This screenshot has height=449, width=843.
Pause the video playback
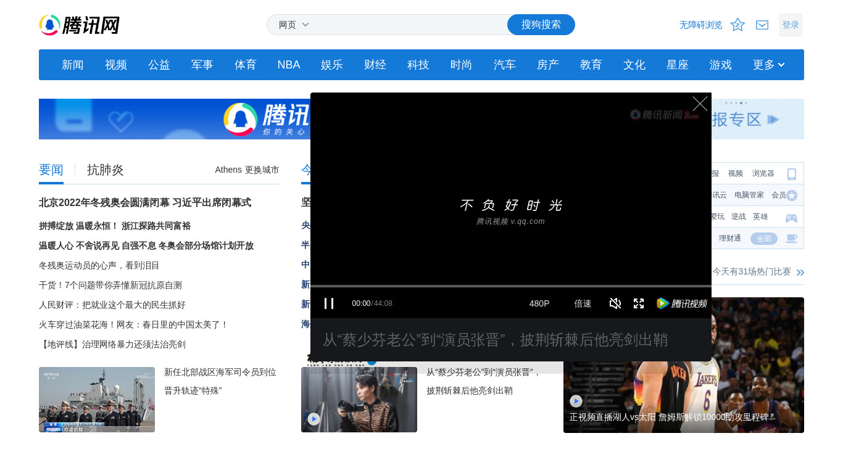point(329,303)
